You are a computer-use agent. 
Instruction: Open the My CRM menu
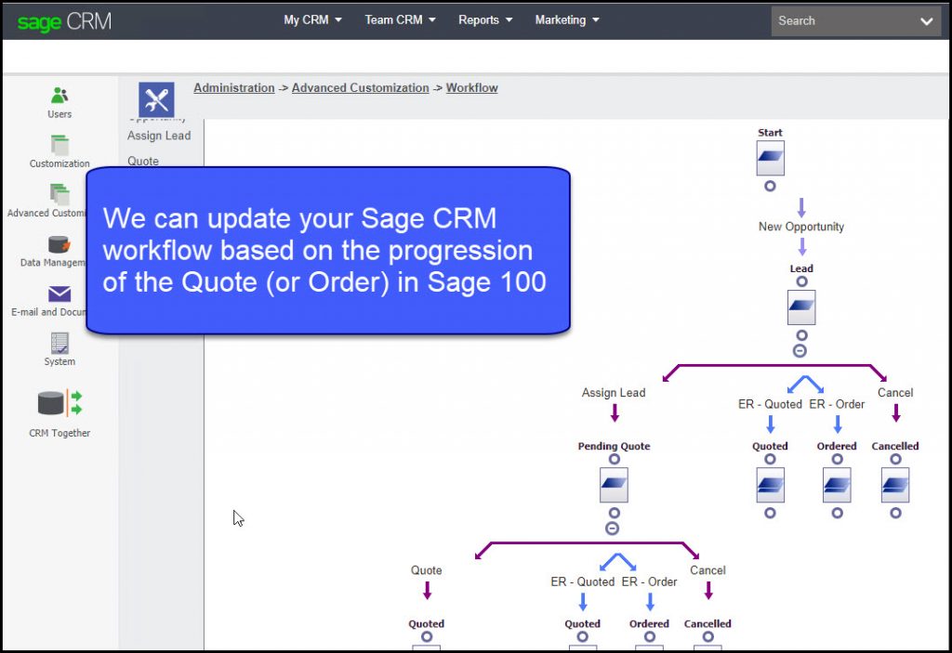coord(312,20)
